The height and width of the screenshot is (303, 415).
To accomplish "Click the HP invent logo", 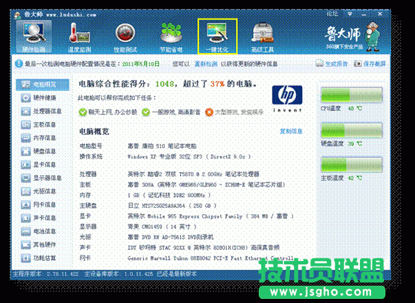I will (x=287, y=98).
